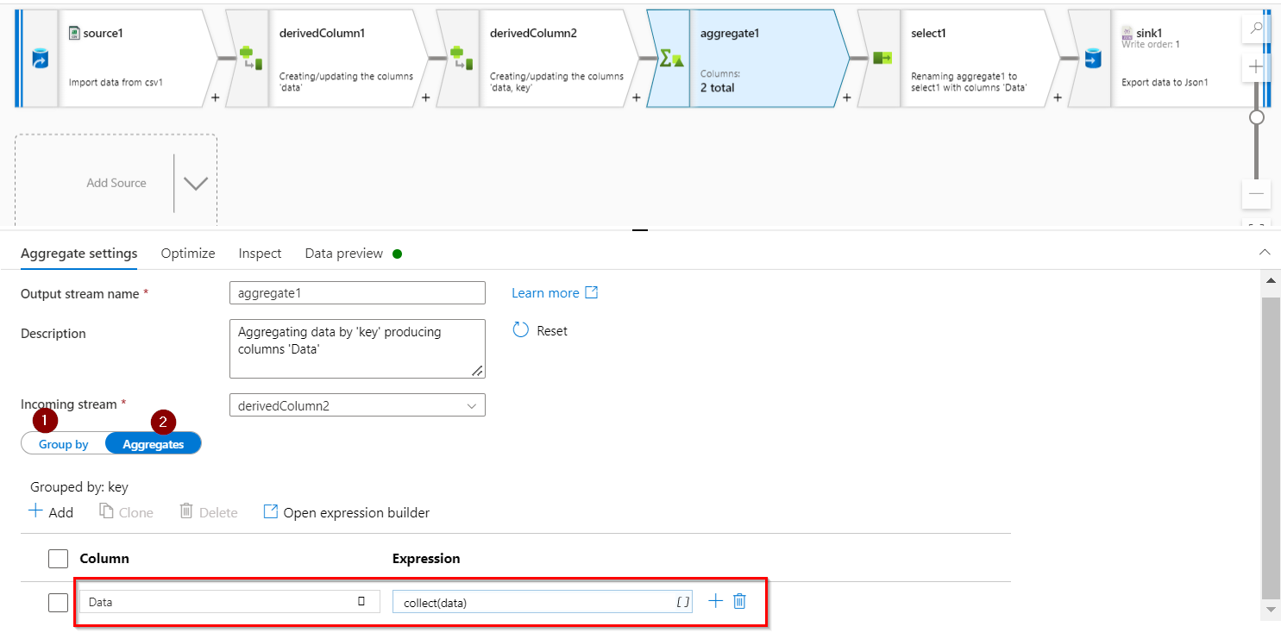Open Incoming stream dropdown derivedColumn2
Screen dimensions: 1281x639
pyautogui.click(x=357, y=404)
